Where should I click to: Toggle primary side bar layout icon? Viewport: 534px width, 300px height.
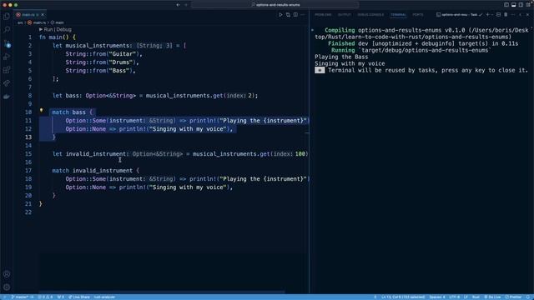(506, 5)
